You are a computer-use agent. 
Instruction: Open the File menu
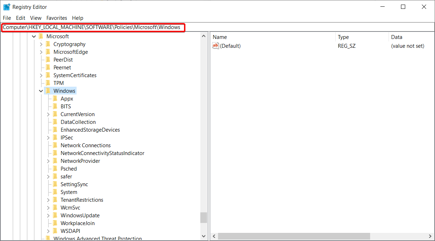click(x=7, y=18)
